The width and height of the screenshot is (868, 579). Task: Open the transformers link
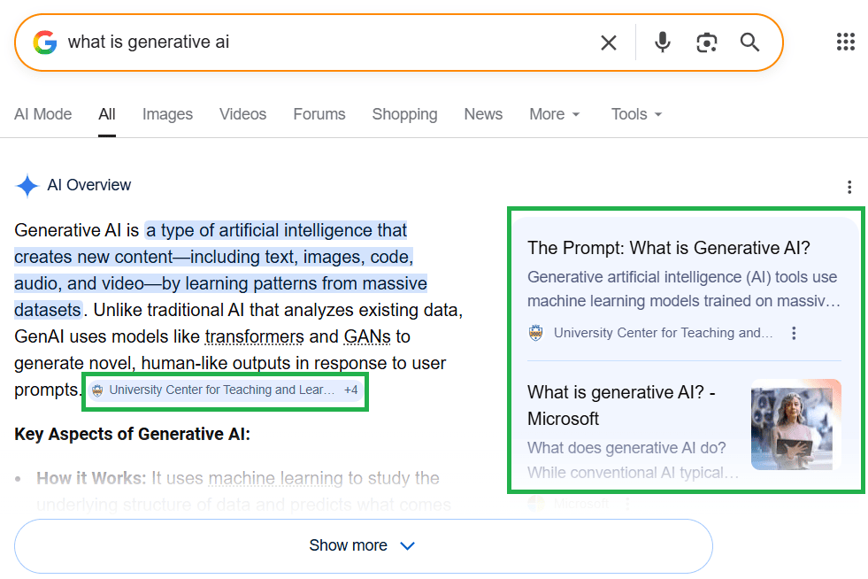255,336
